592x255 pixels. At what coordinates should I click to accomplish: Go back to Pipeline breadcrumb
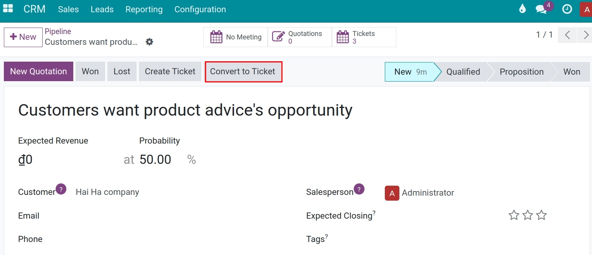58,31
